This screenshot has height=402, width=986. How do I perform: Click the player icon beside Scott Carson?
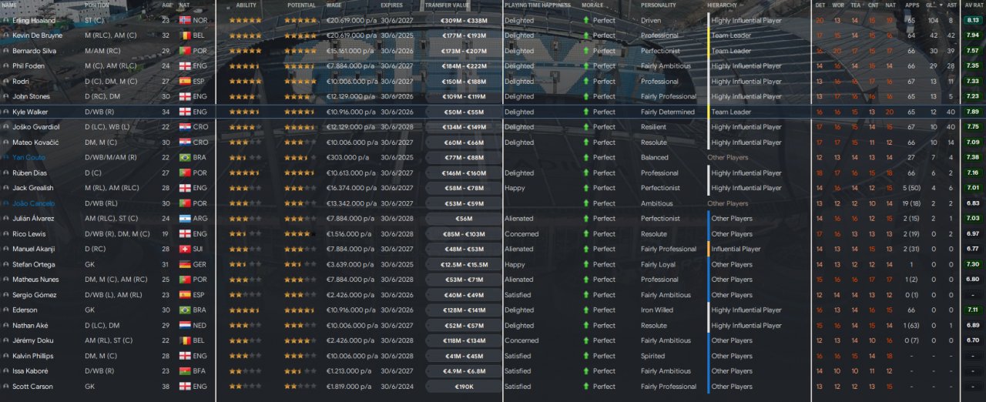[x=6, y=387]
